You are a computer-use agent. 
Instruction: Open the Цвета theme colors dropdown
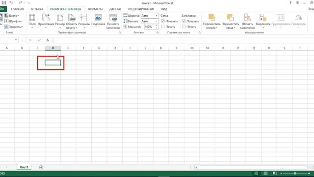(12, 15)
